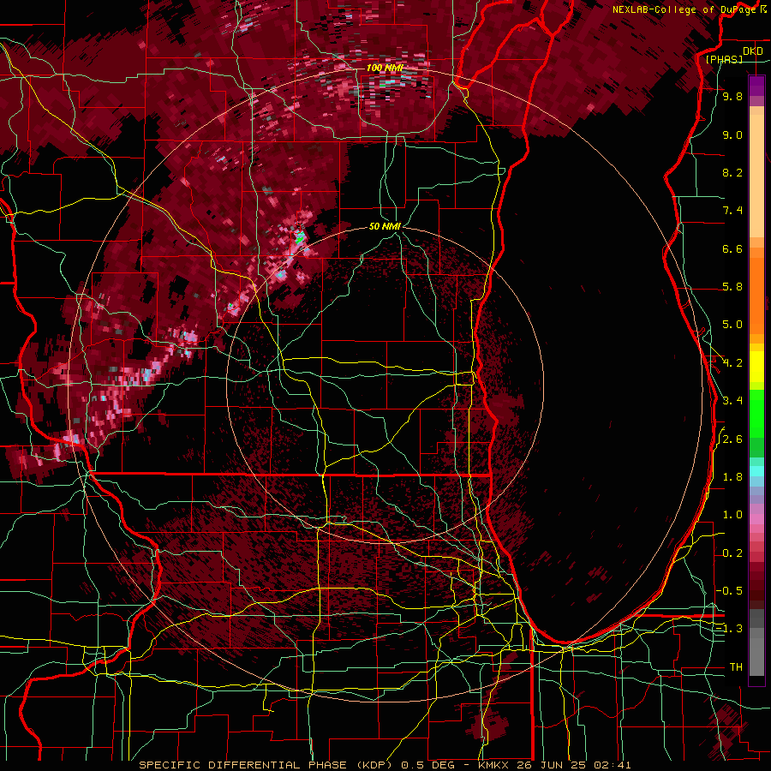Pick the peach color bar segment near 8.2

756,176
